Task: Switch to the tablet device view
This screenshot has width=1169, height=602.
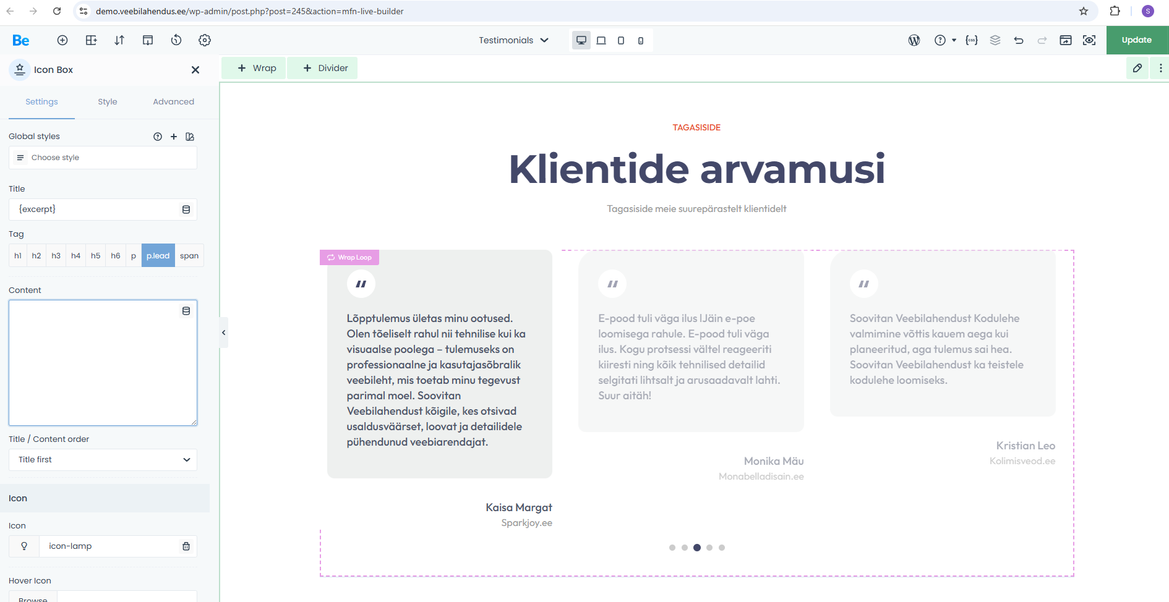Action: 620,40
